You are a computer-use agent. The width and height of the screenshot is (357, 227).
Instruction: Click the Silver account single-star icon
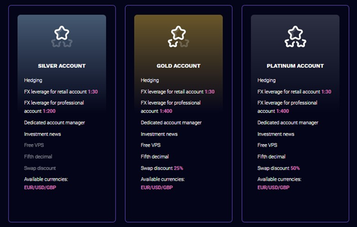point(62,36)
